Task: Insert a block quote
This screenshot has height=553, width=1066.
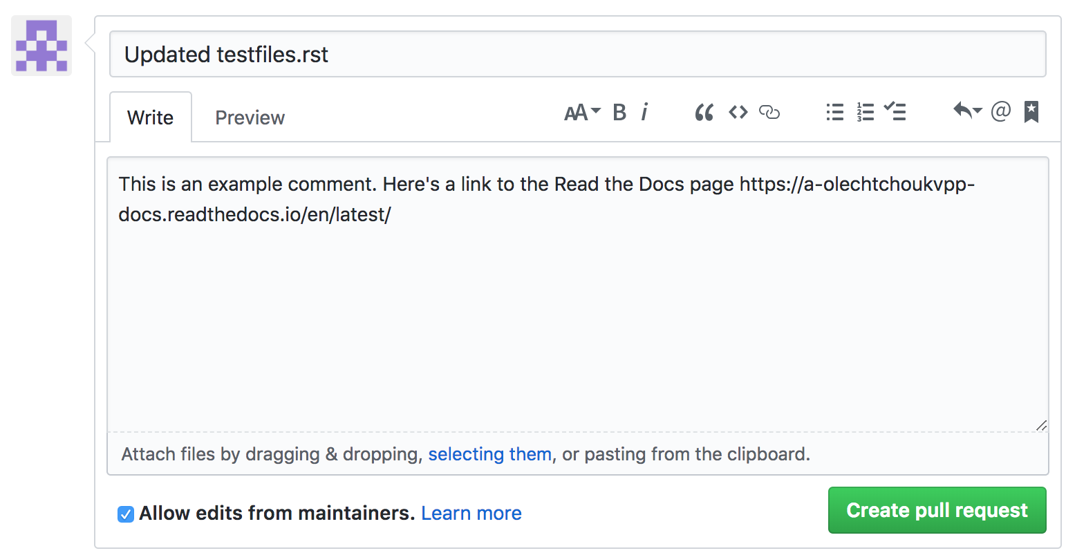Action: click(704, 112)
